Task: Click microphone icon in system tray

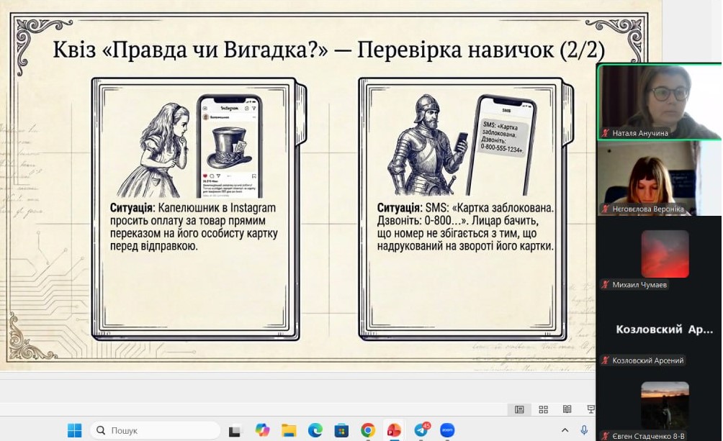Action: (x=583, y=430)
